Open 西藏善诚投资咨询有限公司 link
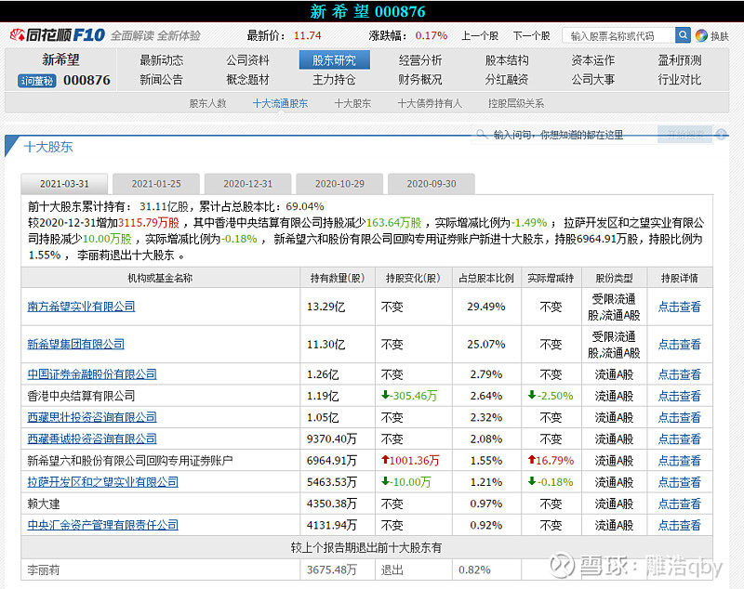Image resolution: width=744 pixels, height=589 pixels. coord(92,438)
